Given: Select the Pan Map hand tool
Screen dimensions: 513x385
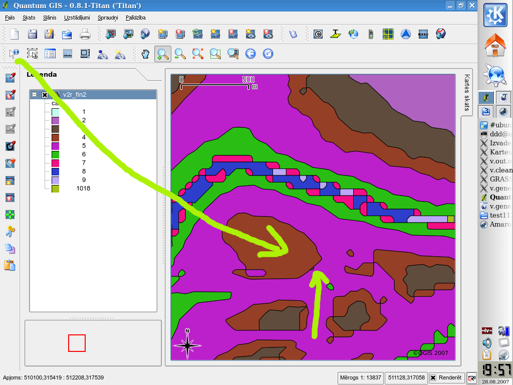Looking at the screenshot, I should click(145, 54).
